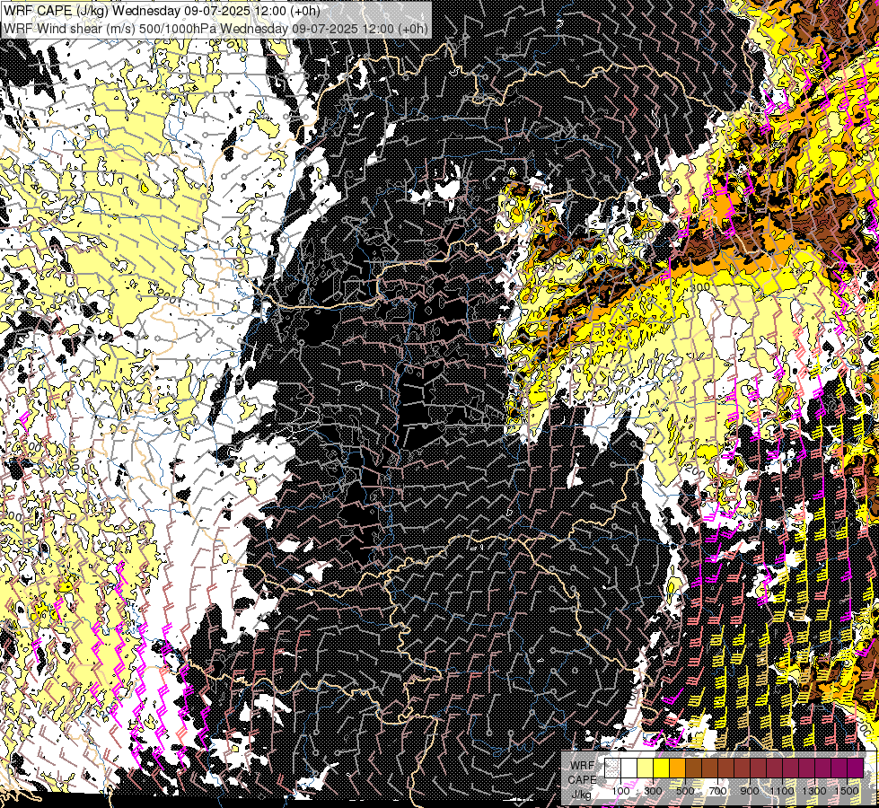Click the 'J/kg' unit label in legend

pyautogui.click(x=582, y=795)
